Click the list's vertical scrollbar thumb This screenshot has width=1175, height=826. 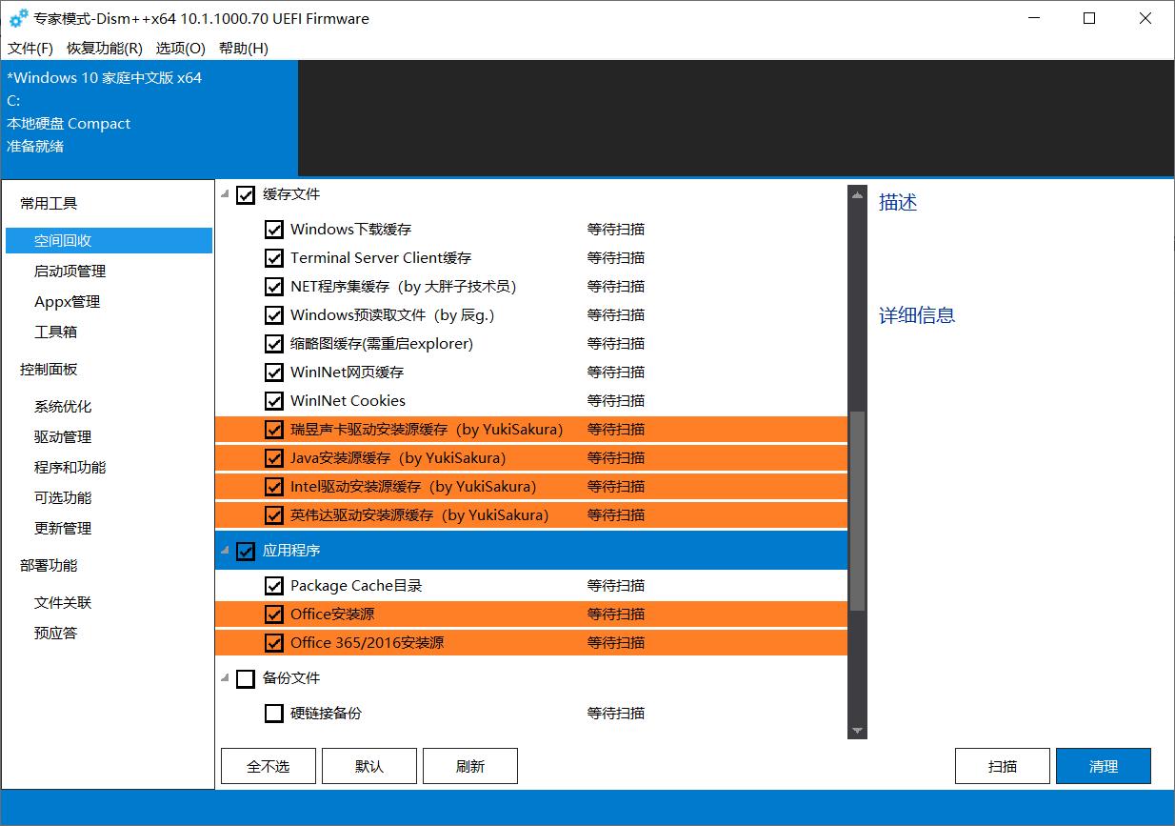click(x=857, y=511)
